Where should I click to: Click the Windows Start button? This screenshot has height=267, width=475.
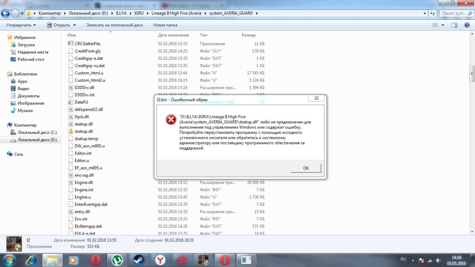(9, 260)
